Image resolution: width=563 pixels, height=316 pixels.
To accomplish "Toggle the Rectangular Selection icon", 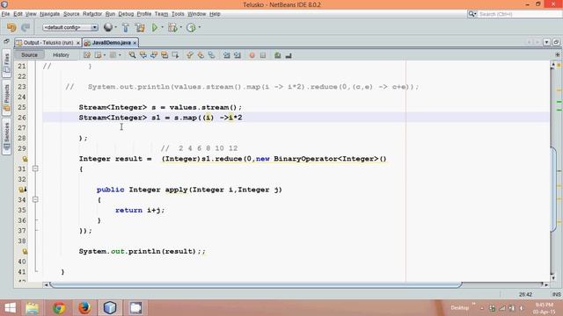I will click(x=175, y=55).
